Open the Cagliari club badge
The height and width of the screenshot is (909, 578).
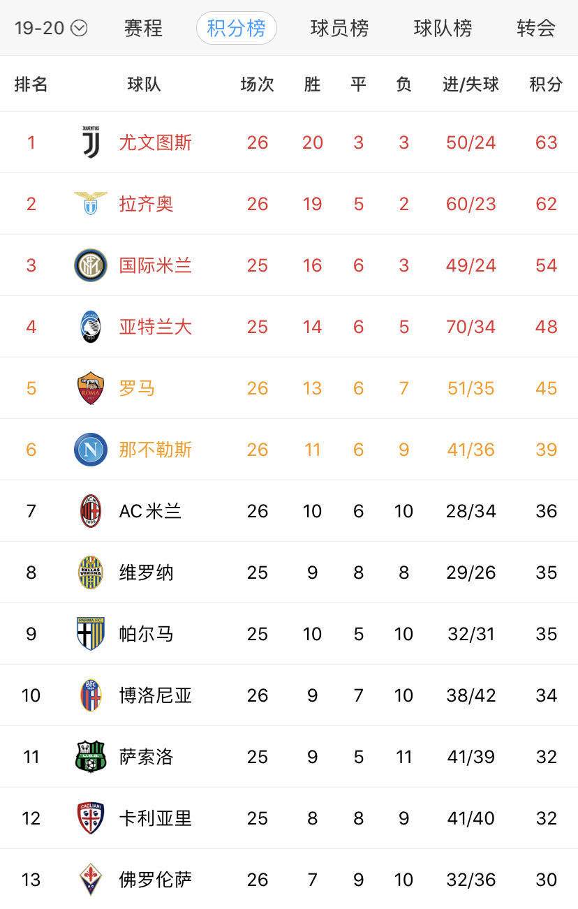[91, 818]
